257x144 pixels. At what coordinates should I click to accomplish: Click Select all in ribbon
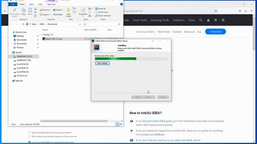tap(100, 9)
